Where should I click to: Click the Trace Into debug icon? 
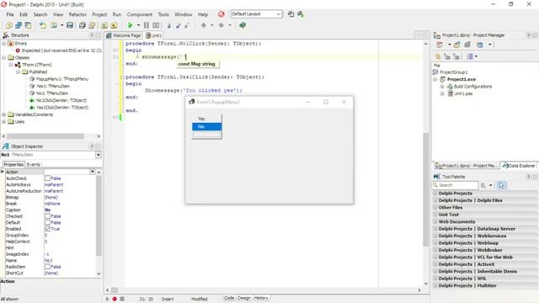click(x=168, y=25)
